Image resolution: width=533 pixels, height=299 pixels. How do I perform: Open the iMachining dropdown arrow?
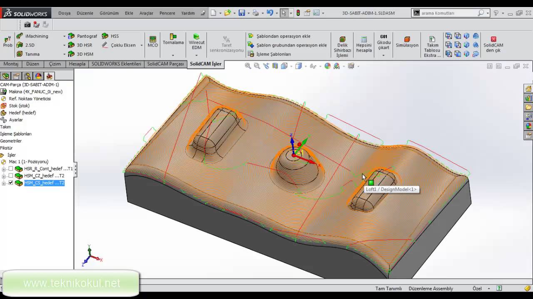click(64, 36)
